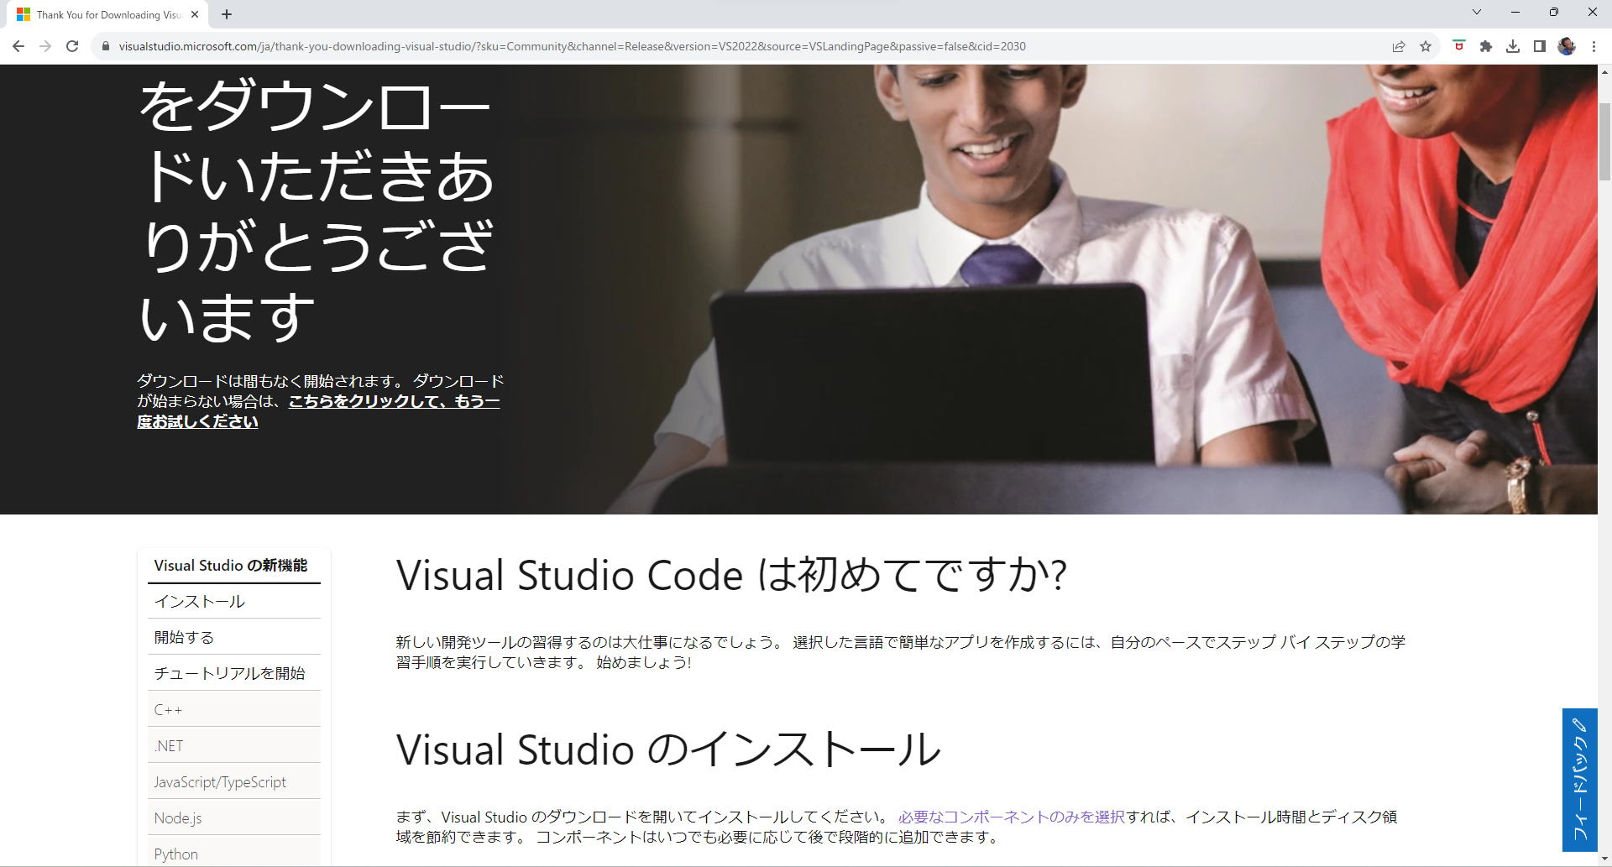Choose .NET in the sidebar
Image resolution: width=1612 pixels, height=867 pixels.
click(x=234, y=745)
